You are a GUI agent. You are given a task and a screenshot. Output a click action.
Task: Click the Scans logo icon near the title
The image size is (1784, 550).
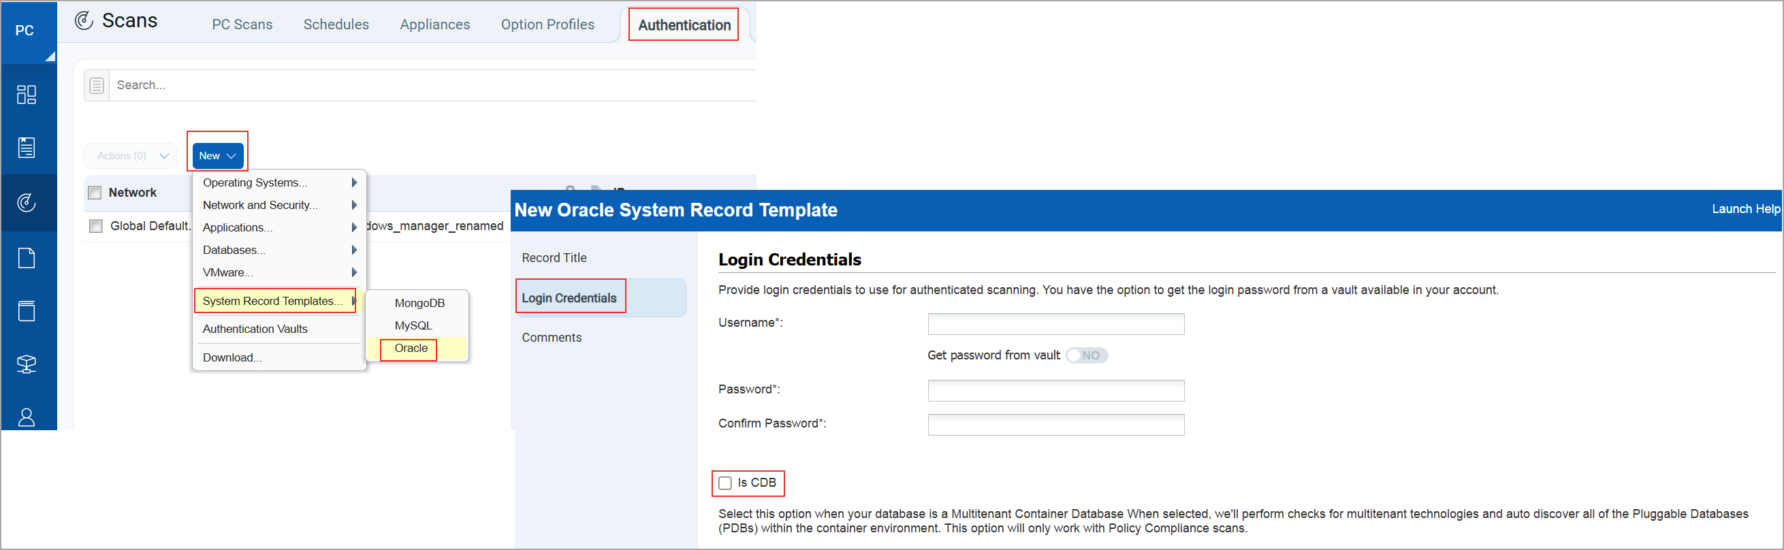[84, 20]
